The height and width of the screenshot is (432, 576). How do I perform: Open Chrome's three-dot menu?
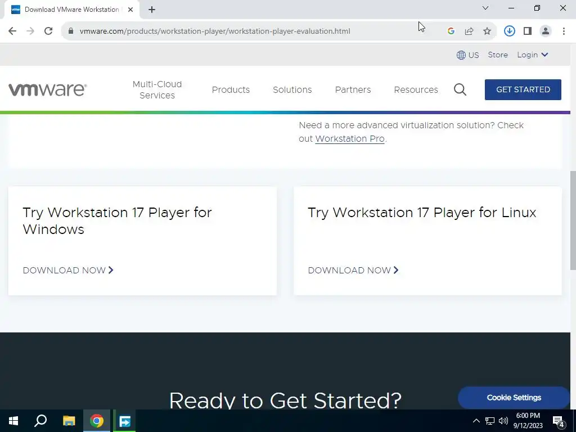pos(564,31)
